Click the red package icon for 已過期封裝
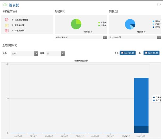 click(7, 30)
